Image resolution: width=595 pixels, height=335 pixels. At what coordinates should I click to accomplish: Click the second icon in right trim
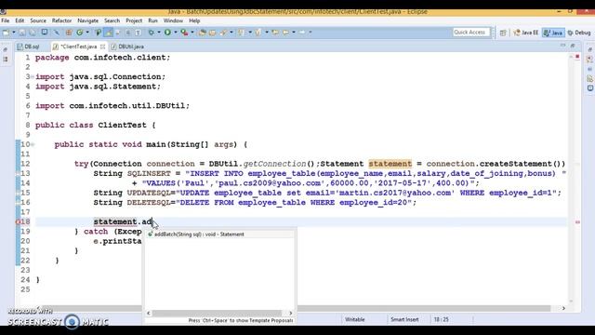[590, 60]
